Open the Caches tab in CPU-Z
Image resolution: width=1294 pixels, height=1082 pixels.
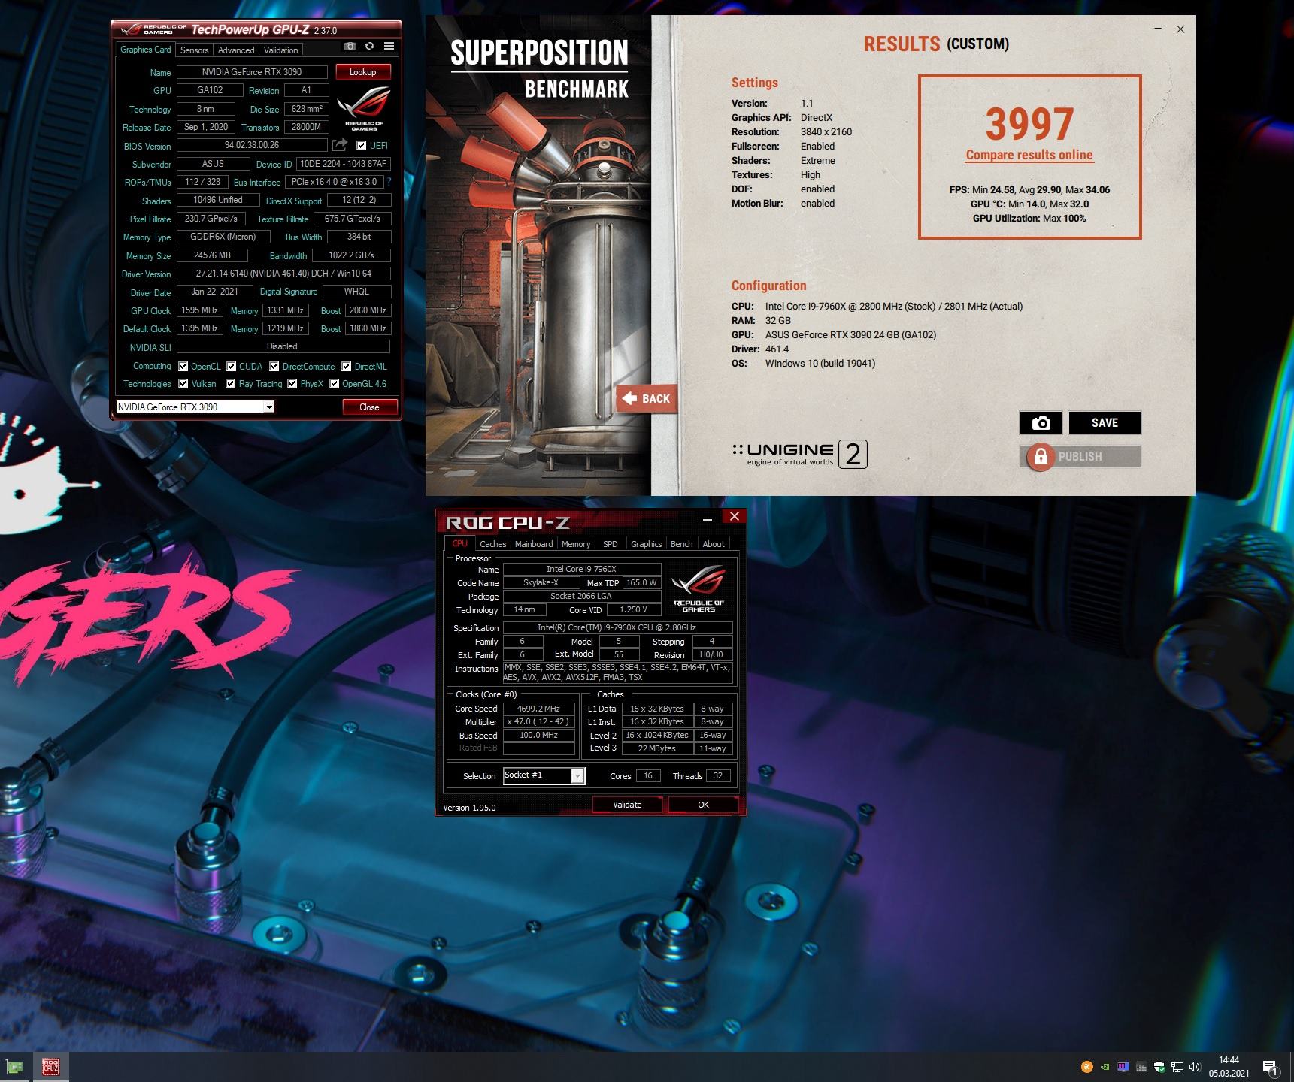click(x=493, y=544)
